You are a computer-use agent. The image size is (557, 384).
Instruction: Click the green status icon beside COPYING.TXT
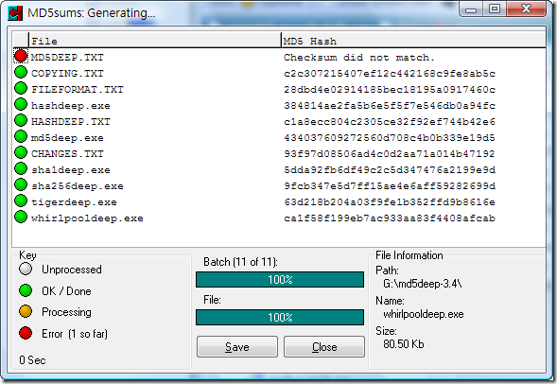coord(21,72)
